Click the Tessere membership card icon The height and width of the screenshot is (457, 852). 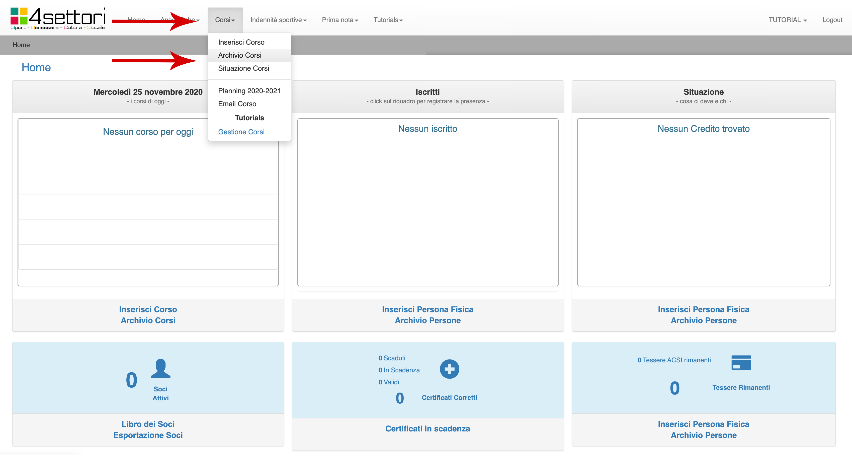[x=741, y=363]
